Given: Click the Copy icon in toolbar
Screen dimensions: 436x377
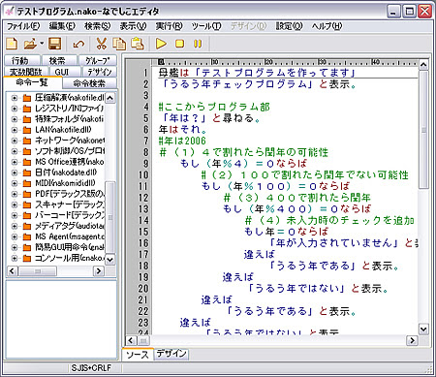Looking at the screenshot, I should click(x=119, y=44).
